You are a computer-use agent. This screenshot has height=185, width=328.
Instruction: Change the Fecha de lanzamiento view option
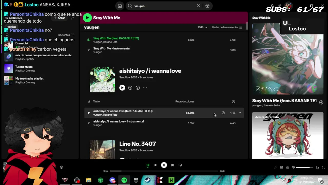[x=227, y=27]
